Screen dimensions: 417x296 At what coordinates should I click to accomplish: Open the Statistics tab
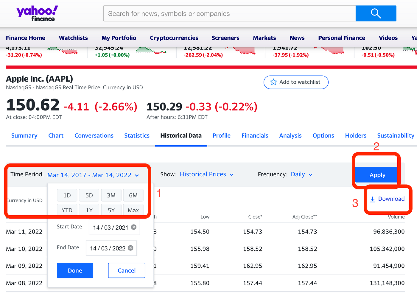(x=137, y=136)
